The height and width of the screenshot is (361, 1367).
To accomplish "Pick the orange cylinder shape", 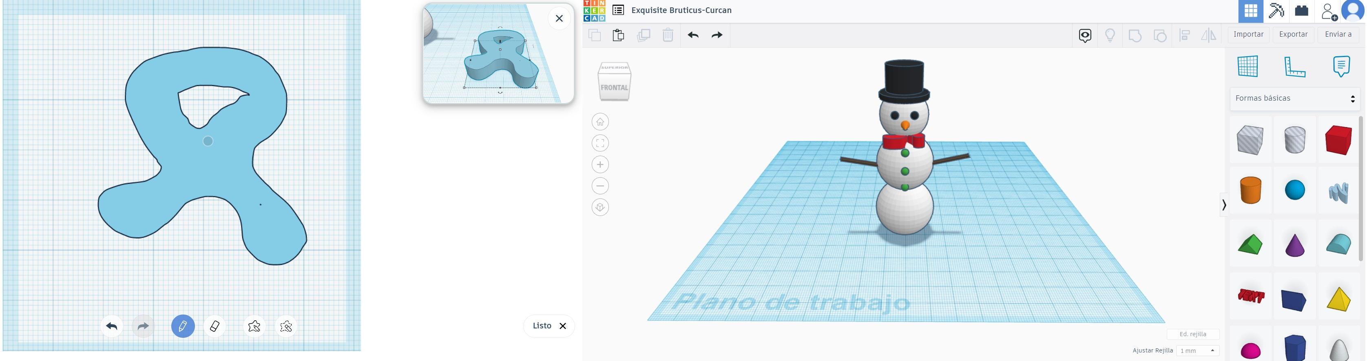I will (1250, 190).
